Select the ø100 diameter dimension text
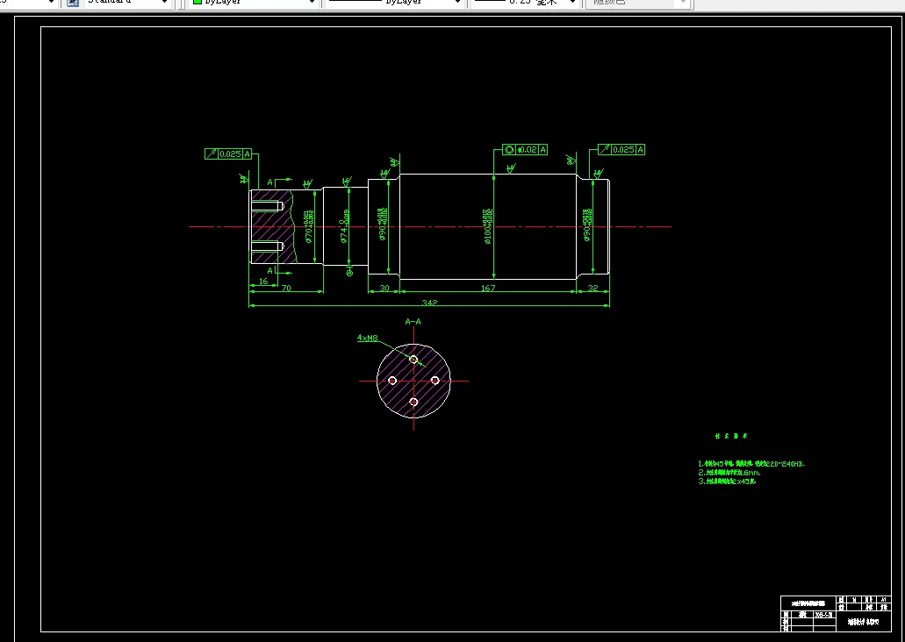 point(488,226)
